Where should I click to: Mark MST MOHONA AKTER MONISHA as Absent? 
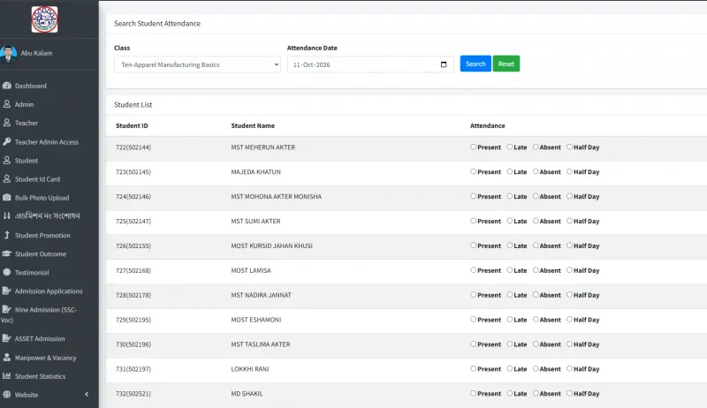(x=536, y=196)
